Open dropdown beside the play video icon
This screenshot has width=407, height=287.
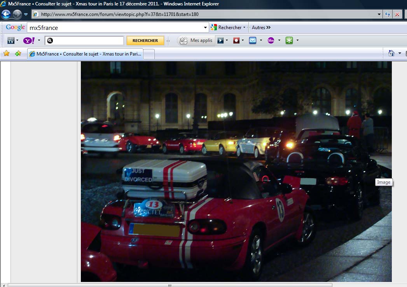pyautogui.click(x=227, y=40)
